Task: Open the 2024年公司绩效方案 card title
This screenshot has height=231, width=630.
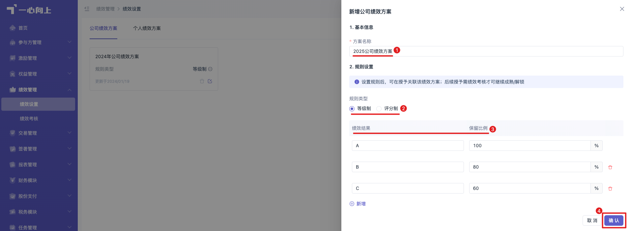Action: click(x=117, y=57)
